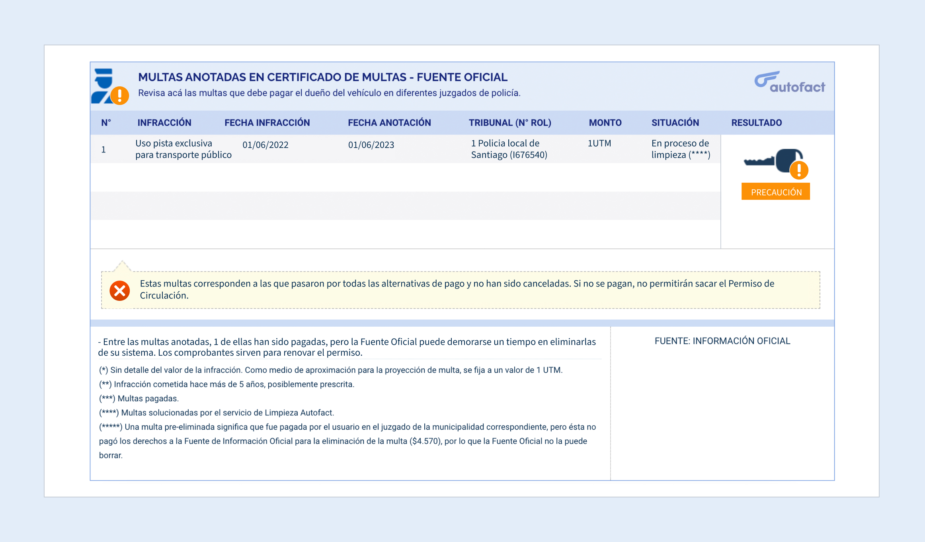Click the 1UTM amount cell
The image size is (925, 542).
pos(599,143)
